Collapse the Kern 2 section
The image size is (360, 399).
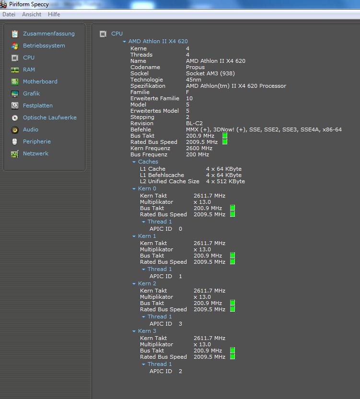(134, 284)
